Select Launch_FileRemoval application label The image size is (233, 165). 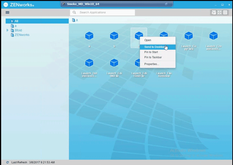coord(164,75)
